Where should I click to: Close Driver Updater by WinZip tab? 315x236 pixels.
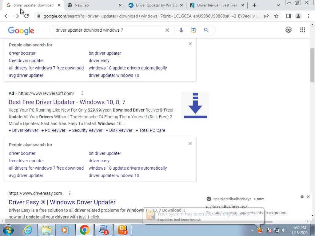click(181, 5)
